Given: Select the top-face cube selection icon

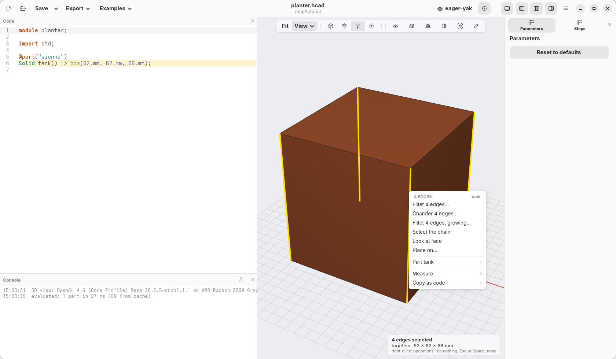Looking at the screenshot, I should [344, 26].
